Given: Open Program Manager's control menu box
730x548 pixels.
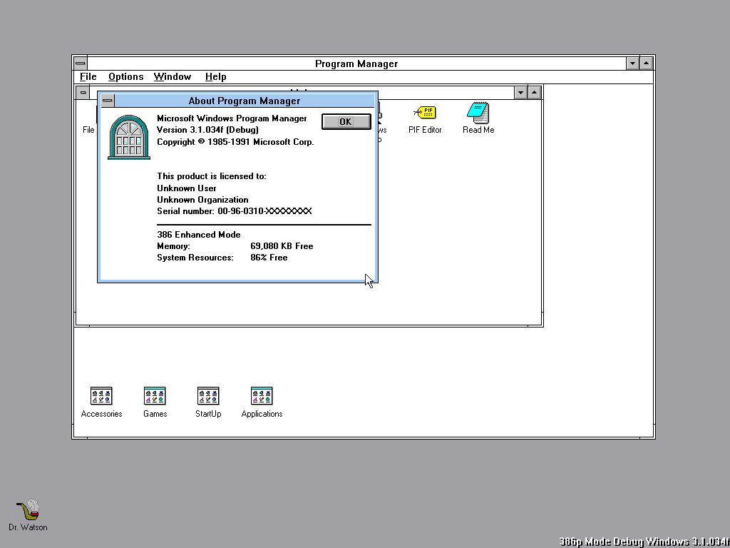Looking at the screenshot, I should coord(81,64).
